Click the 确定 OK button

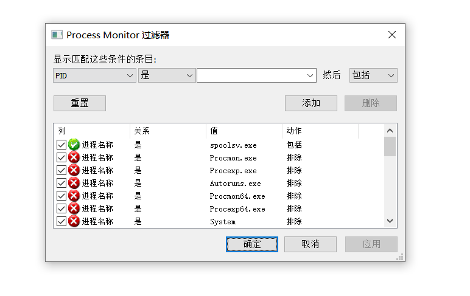pos(252,244)
